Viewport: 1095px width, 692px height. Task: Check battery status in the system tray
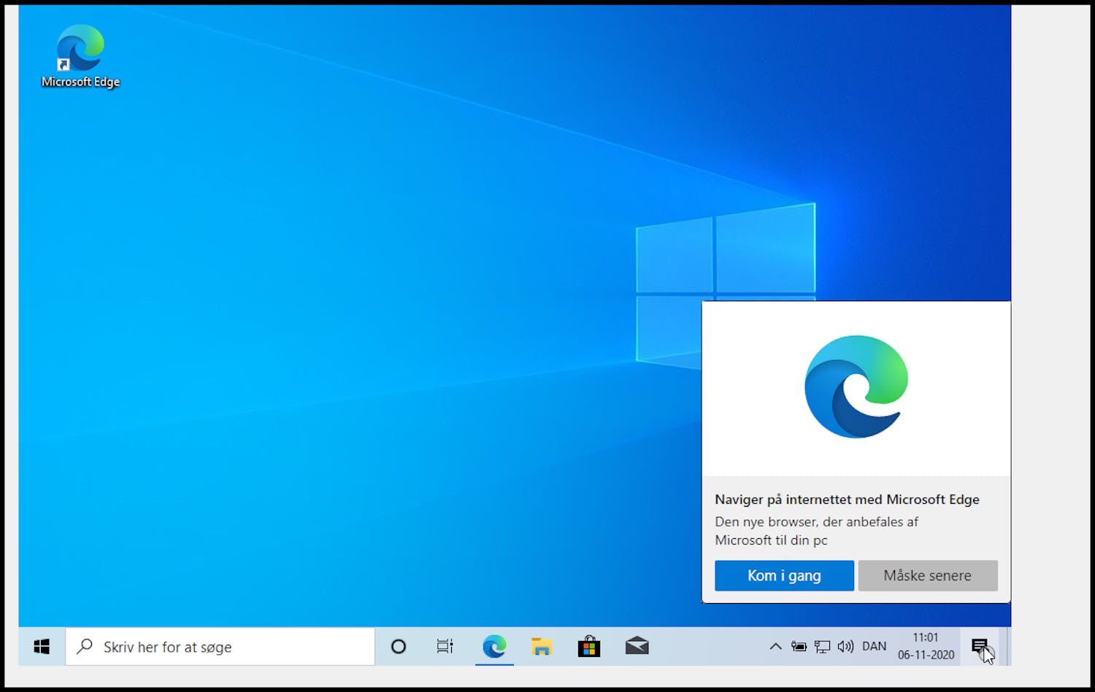[799, 646]
